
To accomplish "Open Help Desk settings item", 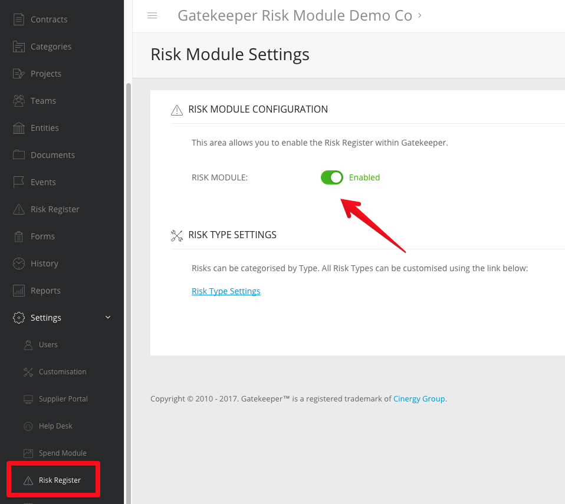I will click(55, 426).
